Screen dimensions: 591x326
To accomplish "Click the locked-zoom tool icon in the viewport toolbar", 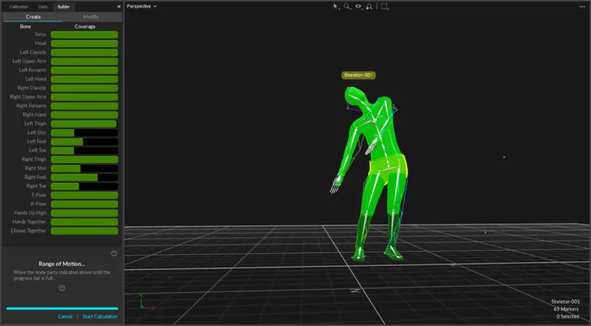I will [x=369, y=6].
